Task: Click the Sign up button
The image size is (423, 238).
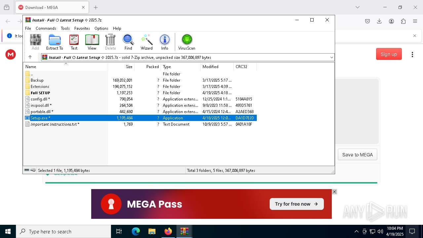Action: [x=389, y=54]
